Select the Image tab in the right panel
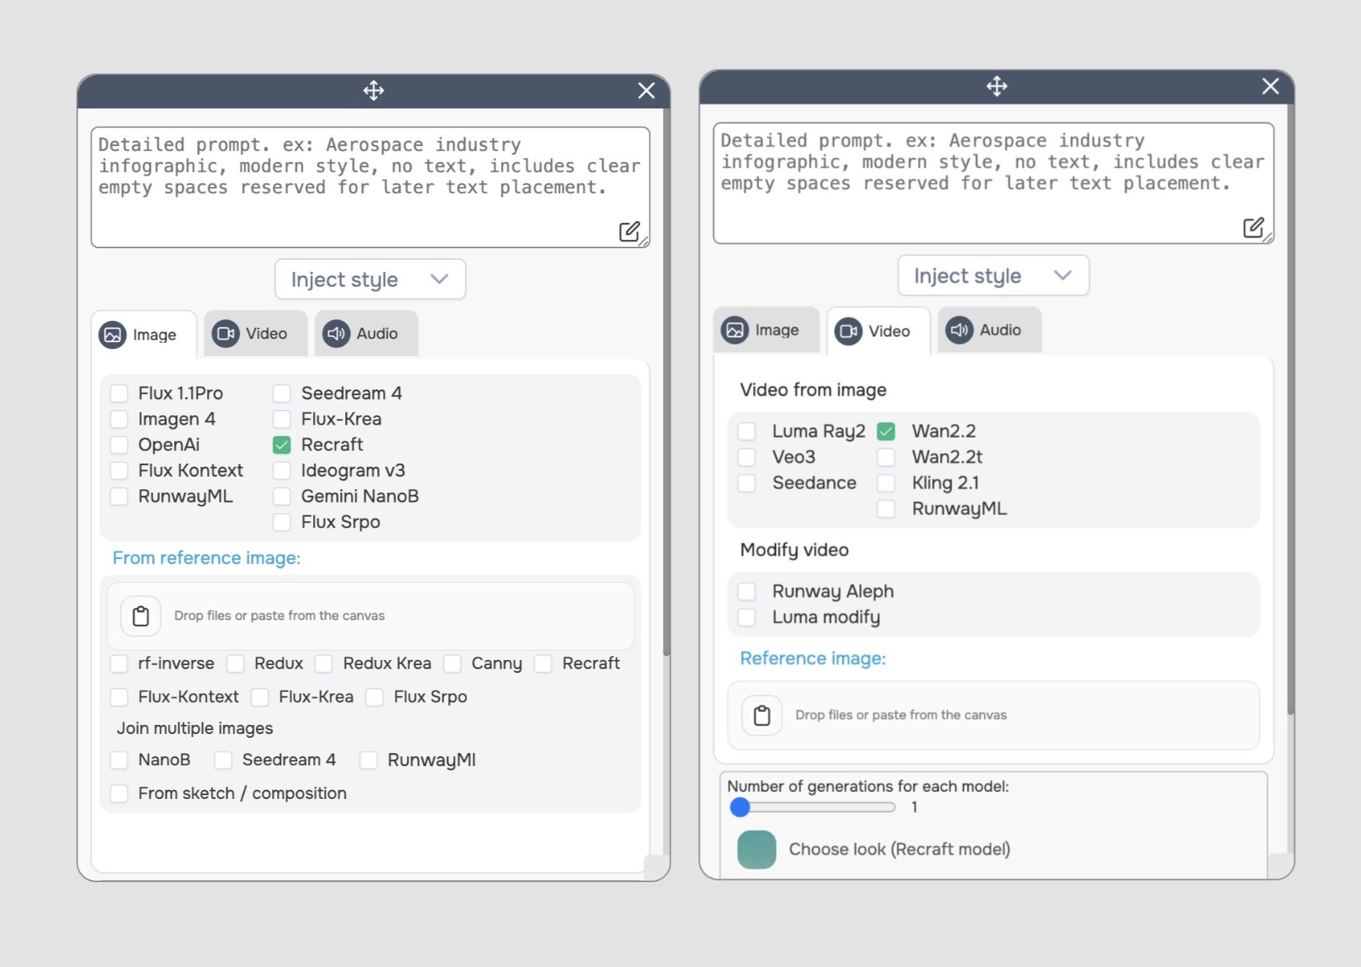This screenshot has height=967, width=1361. (x=765, y=330)
